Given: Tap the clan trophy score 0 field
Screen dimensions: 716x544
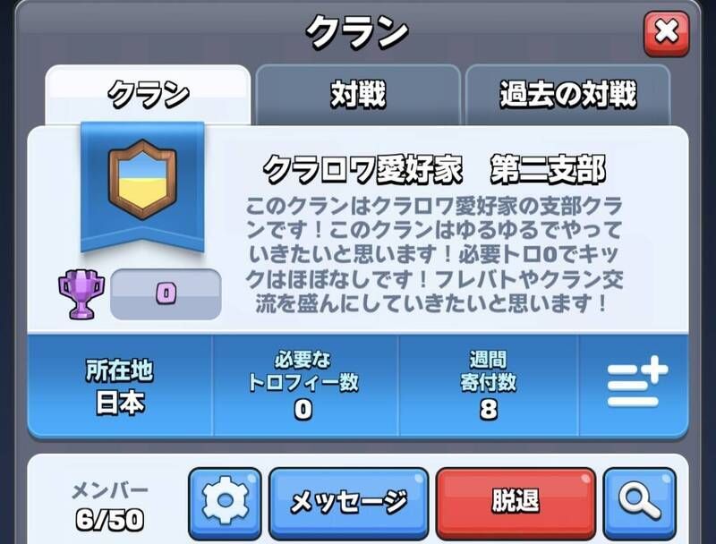Looking at the screenshot, I should coord(166,293).
